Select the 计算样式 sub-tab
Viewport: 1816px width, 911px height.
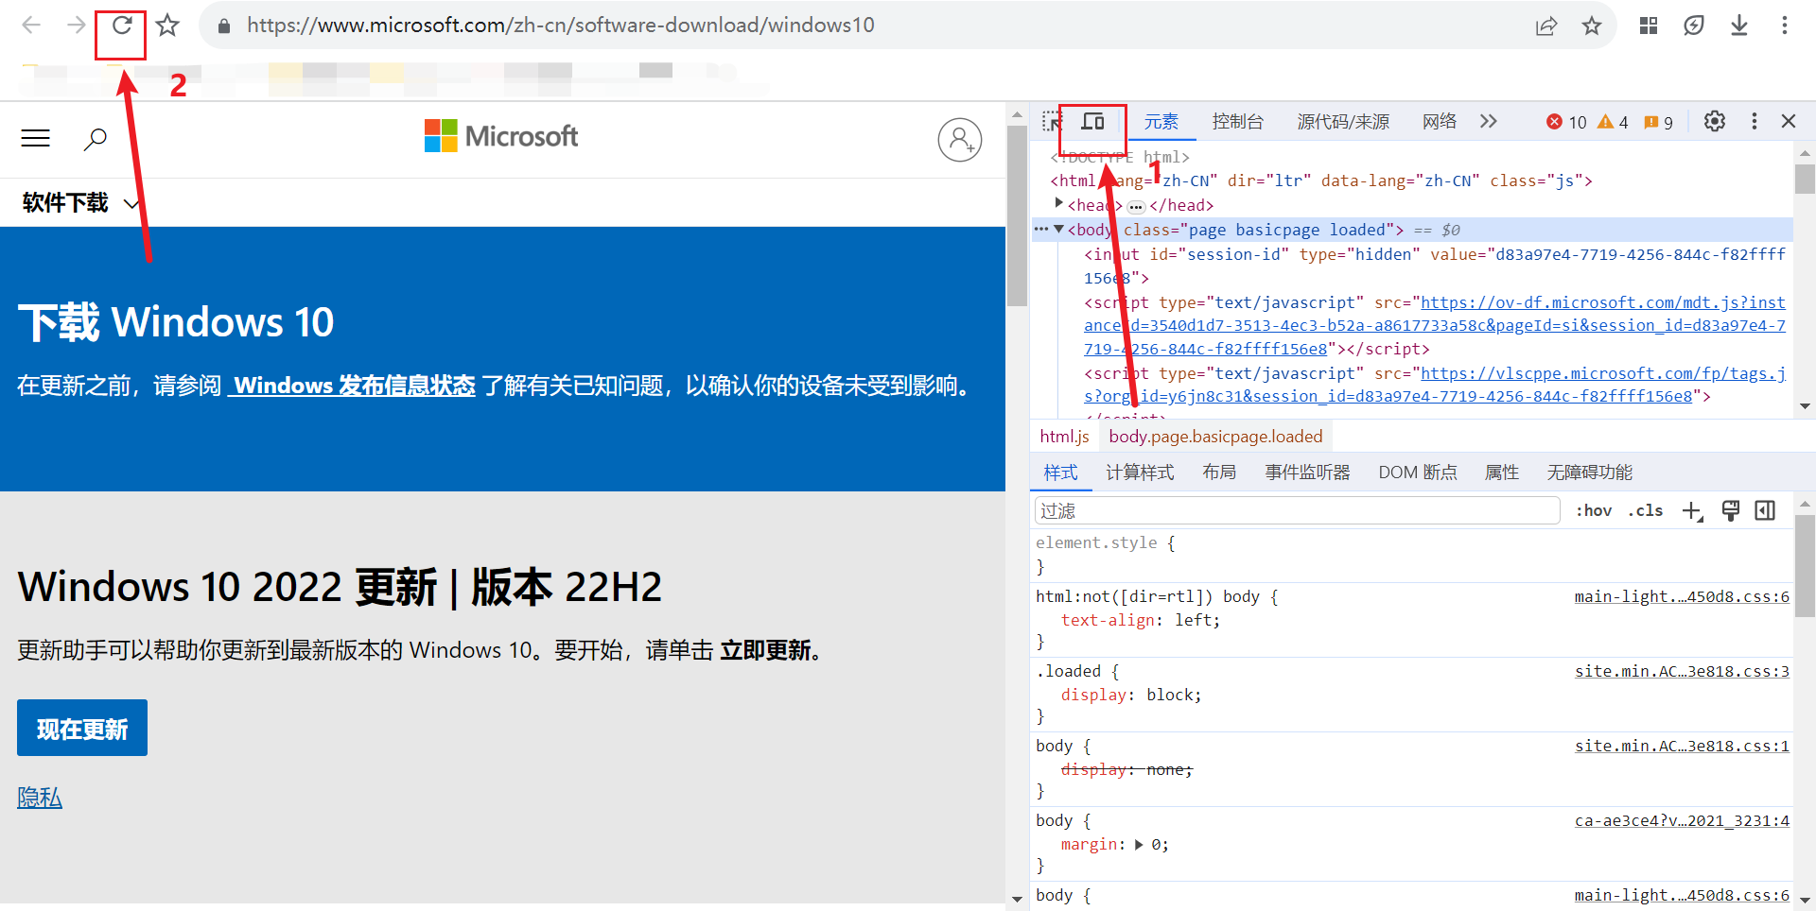tap(1140, 473)
